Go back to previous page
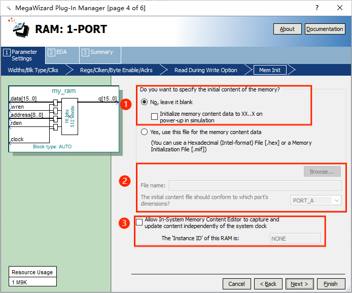This screenshot has width=352, height=293. (268, 284)
